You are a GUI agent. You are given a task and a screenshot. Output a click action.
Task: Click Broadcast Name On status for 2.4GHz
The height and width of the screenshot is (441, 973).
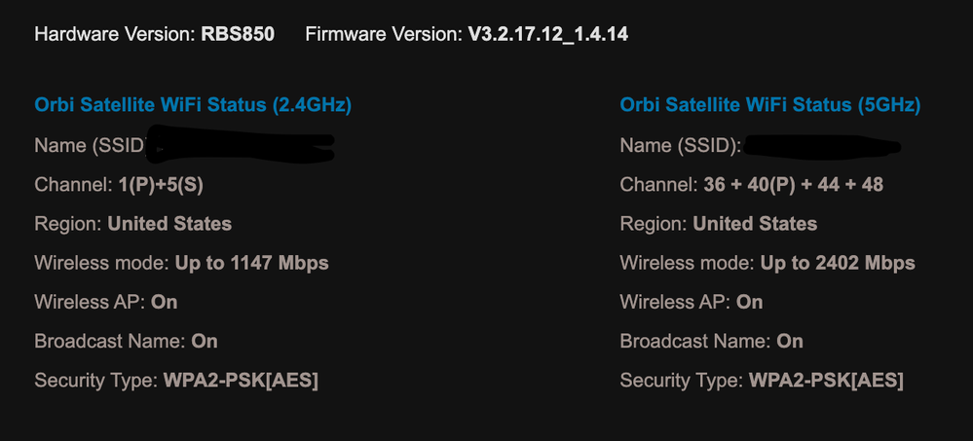[205, 341]
